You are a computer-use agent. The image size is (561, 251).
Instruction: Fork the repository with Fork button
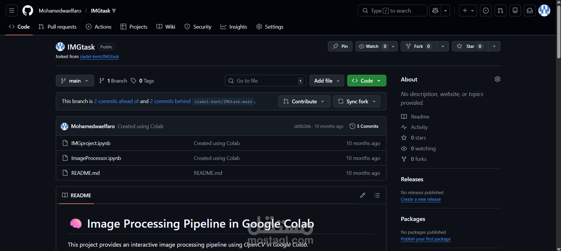(x=419, y=46)
